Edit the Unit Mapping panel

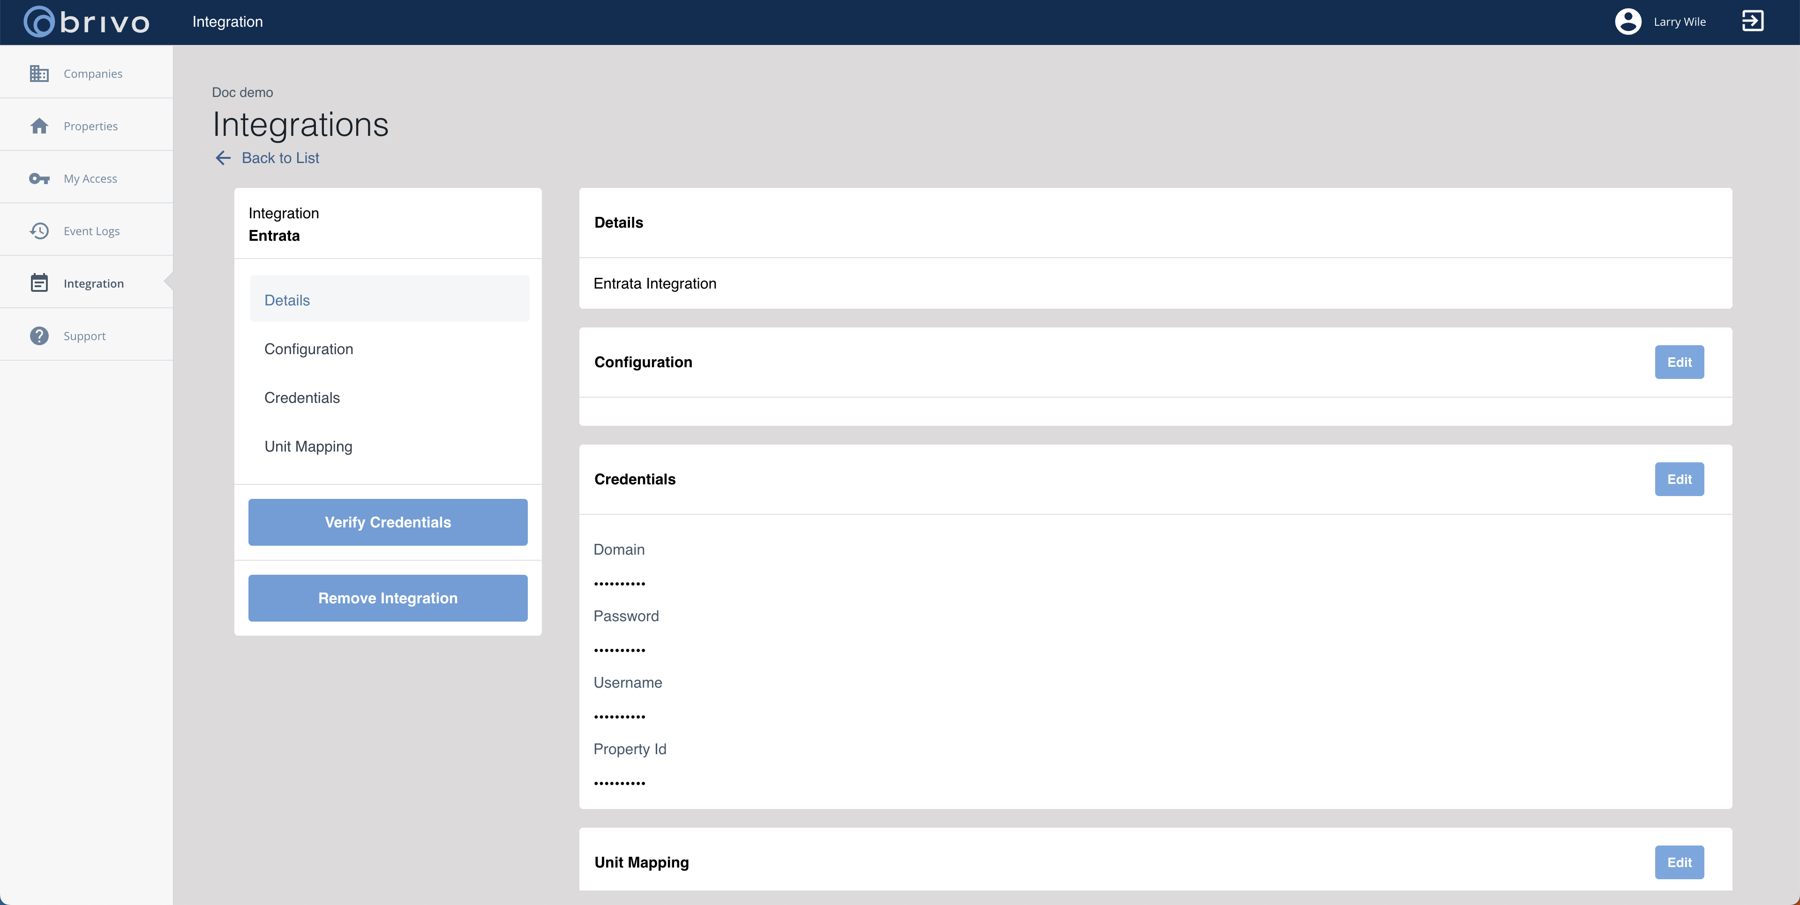point(1679,862)
